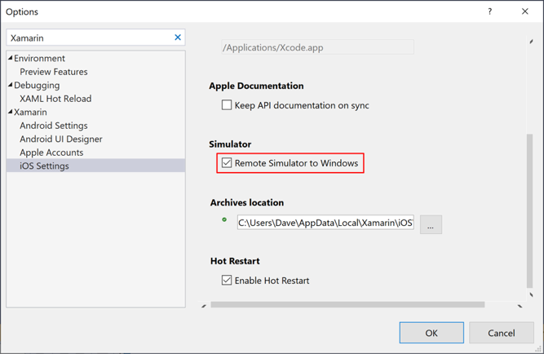Click the scroll left arrow
Screen dimensions: 544x354
click(204, 306)
